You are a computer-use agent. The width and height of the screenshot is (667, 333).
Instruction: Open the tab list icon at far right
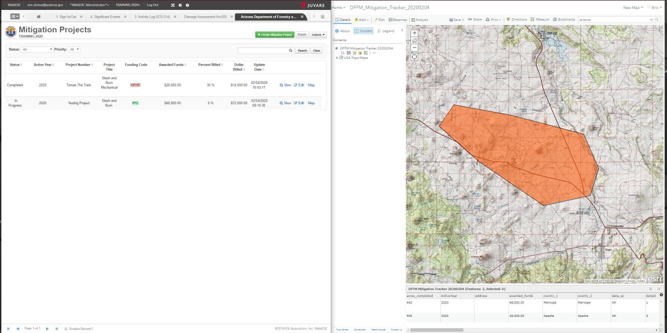point(322,17)
